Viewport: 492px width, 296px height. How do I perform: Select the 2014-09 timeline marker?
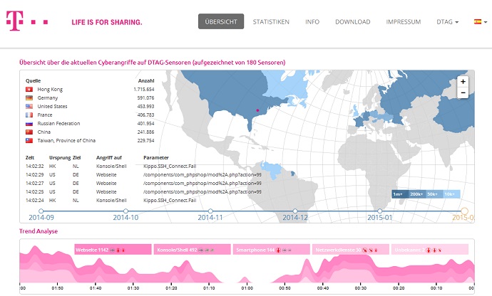click(x=41, y=211)
